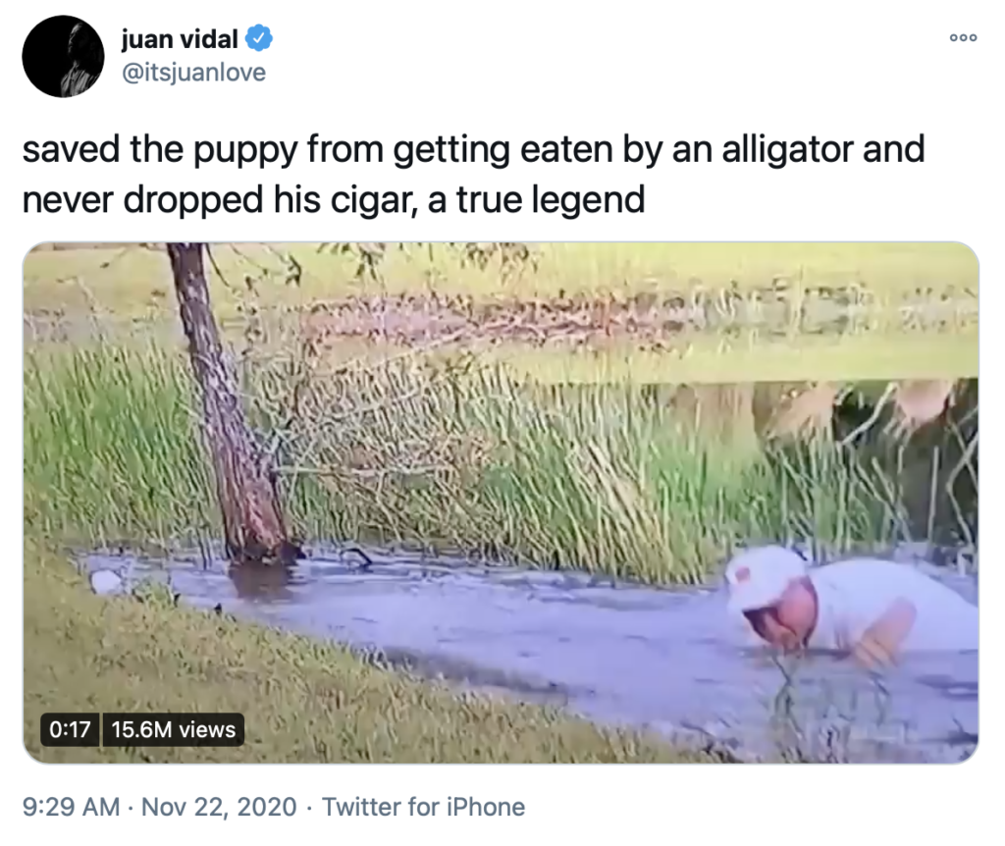Click the blue verified badge next to juan vidal

click(x=257, y=36)
